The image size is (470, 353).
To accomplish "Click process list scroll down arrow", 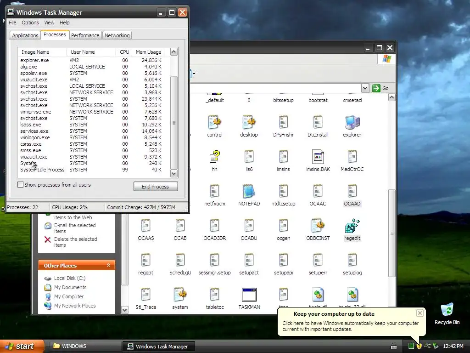I will [x=174, y=173].
